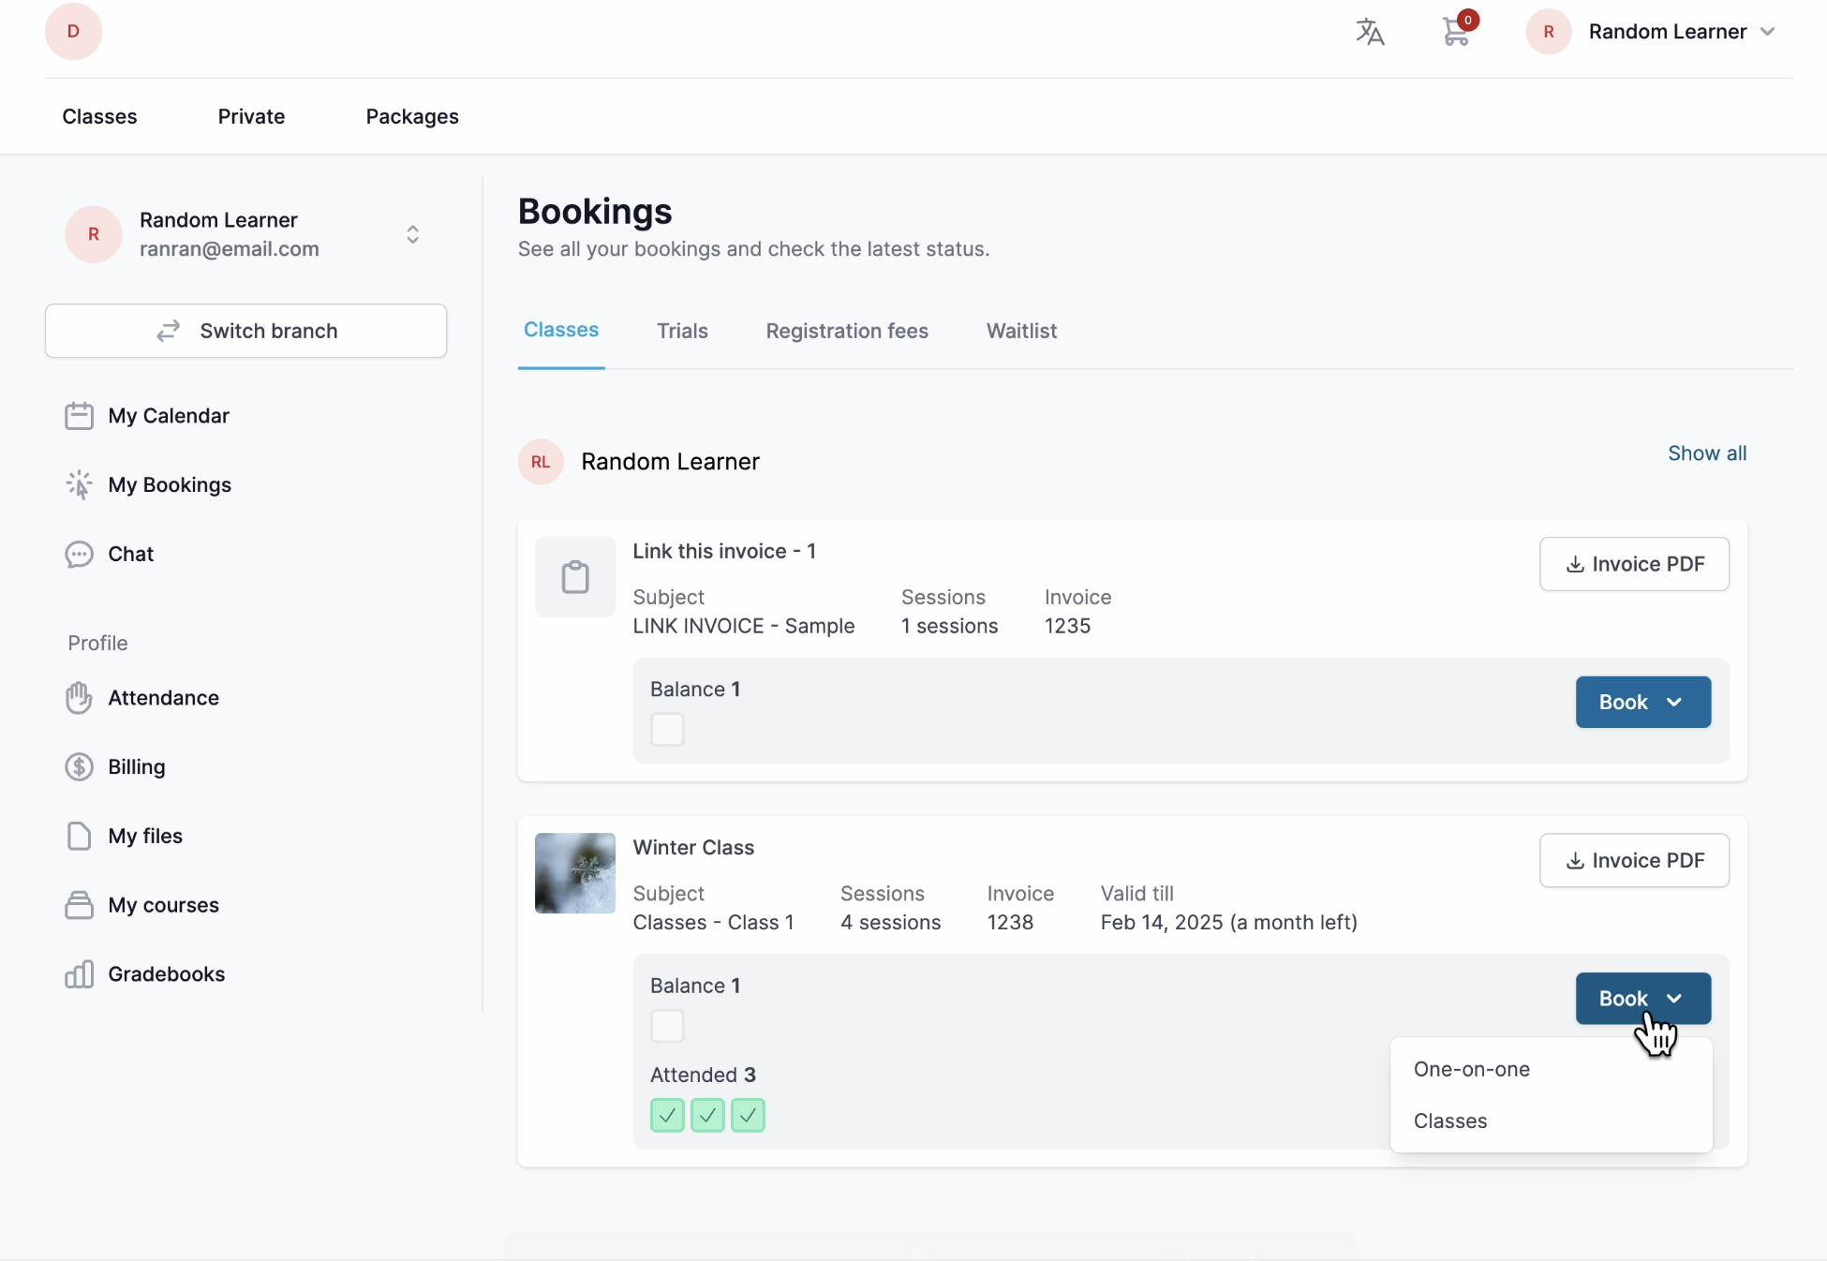The width and height of the screenshot is (1827, 1261).
Task: Open the shopping cart icon
Action: click(1455, 32)
